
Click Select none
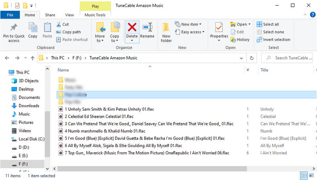270,32
